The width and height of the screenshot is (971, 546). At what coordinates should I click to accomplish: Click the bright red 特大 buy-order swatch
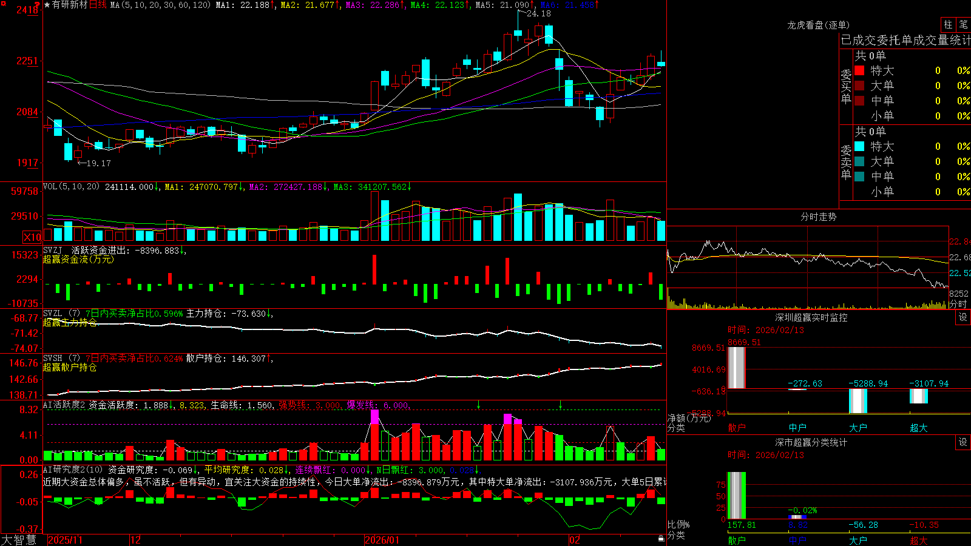coord(859,70)
